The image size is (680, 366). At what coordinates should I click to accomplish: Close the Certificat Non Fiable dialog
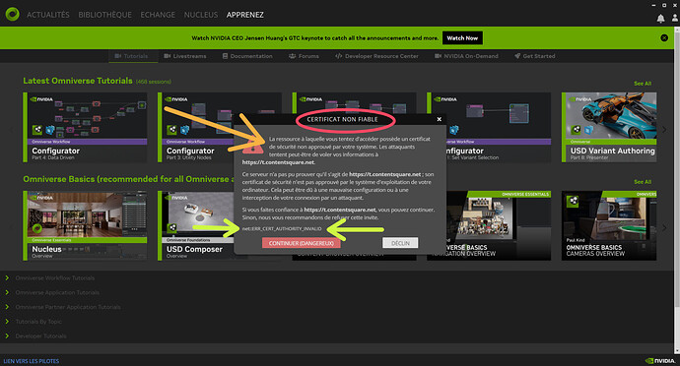(x=439, y=119)
